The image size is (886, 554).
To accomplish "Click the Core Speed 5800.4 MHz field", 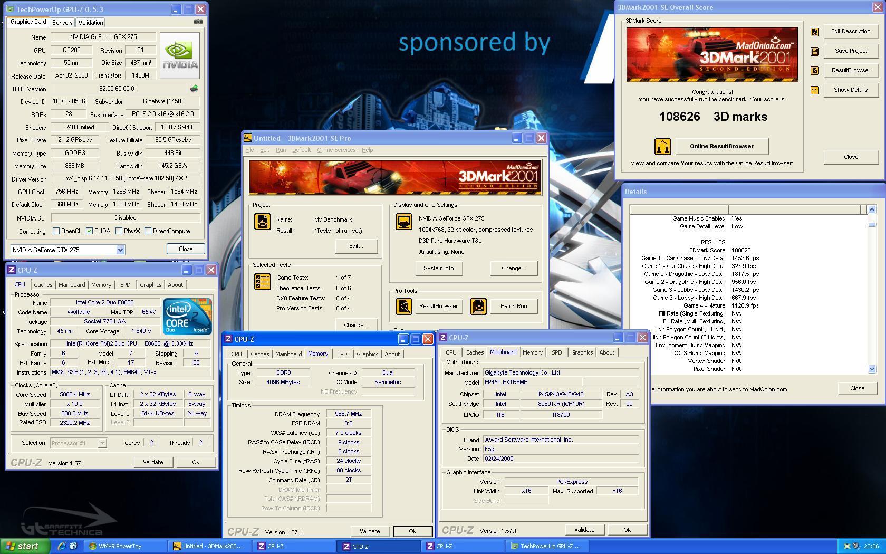I will coord(74,395).
